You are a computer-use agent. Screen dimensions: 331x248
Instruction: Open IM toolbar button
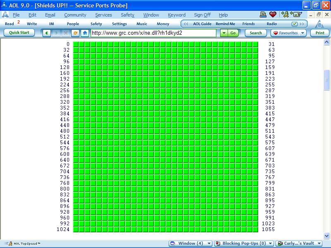tap(51, 24)
